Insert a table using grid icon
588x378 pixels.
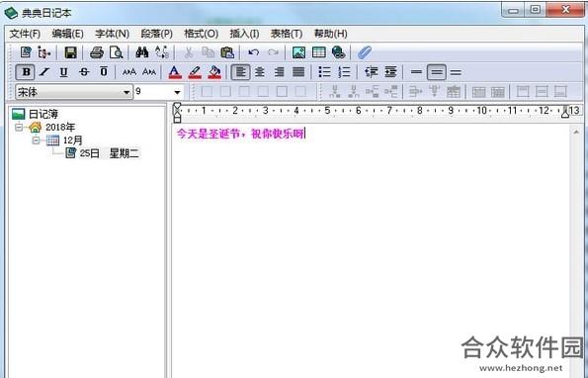coord(319,52)
